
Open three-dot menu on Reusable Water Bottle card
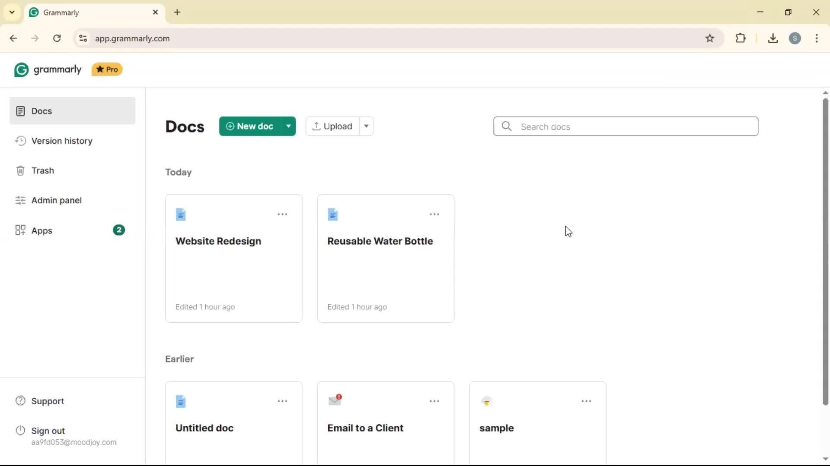coord(434,214)
